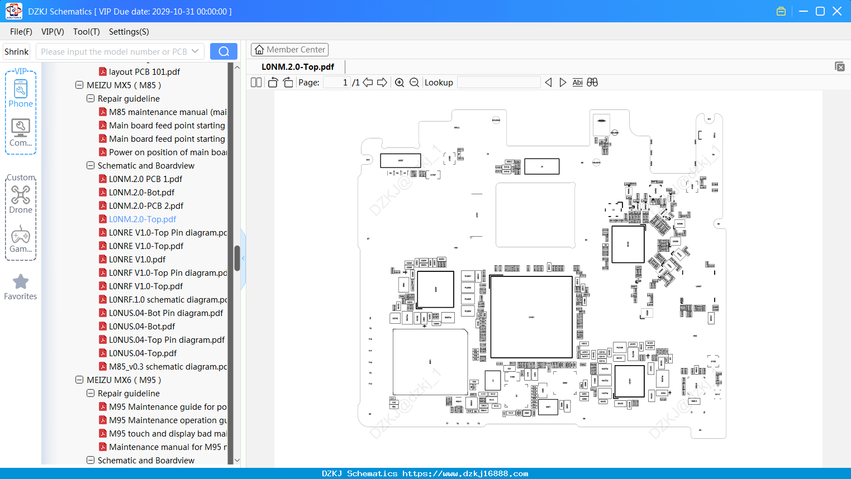Rotate the page counter-clockwise
Image resolution: width=851 pixels, height=479 pixels.
(273, 83)
